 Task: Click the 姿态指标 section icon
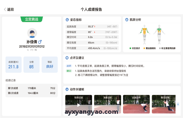coord(67,20)
